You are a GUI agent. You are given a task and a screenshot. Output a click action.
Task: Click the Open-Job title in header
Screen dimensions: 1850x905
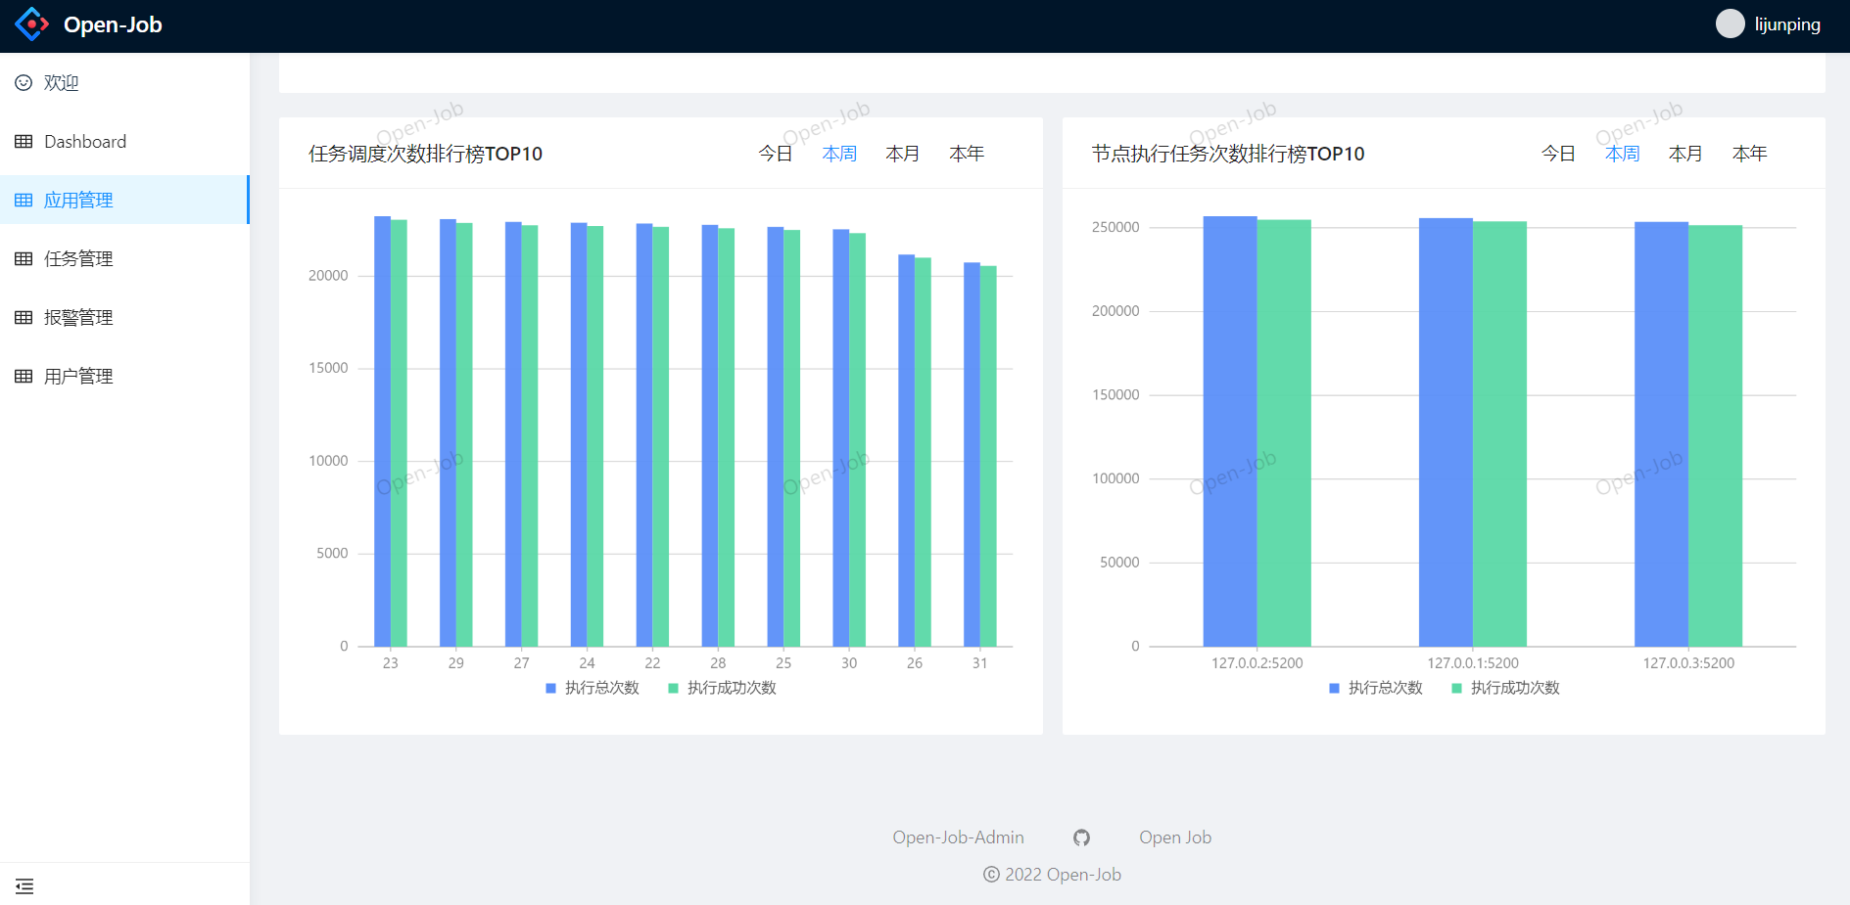click(x=113, y=24)
